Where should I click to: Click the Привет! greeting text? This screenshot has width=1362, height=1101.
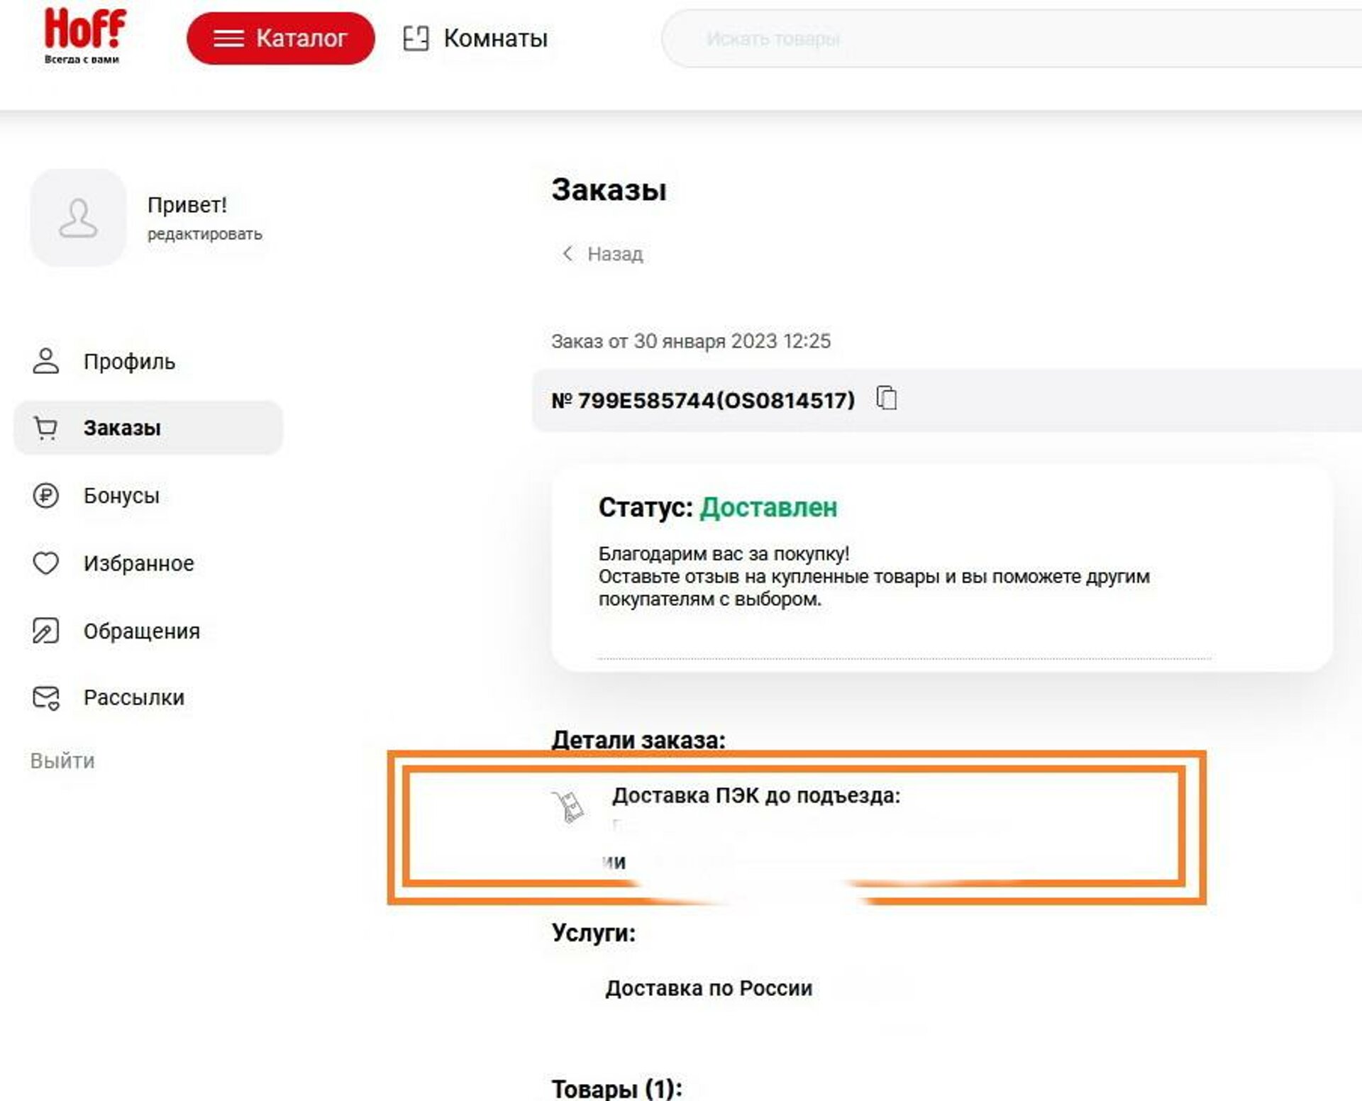[187, 205]
